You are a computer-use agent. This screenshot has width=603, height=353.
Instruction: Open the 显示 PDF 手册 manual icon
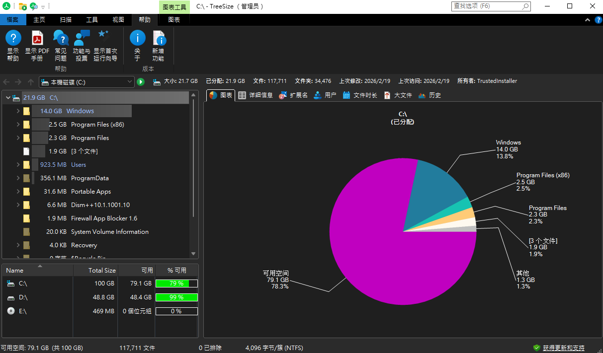pyautogui.click(x=37, y=38)
